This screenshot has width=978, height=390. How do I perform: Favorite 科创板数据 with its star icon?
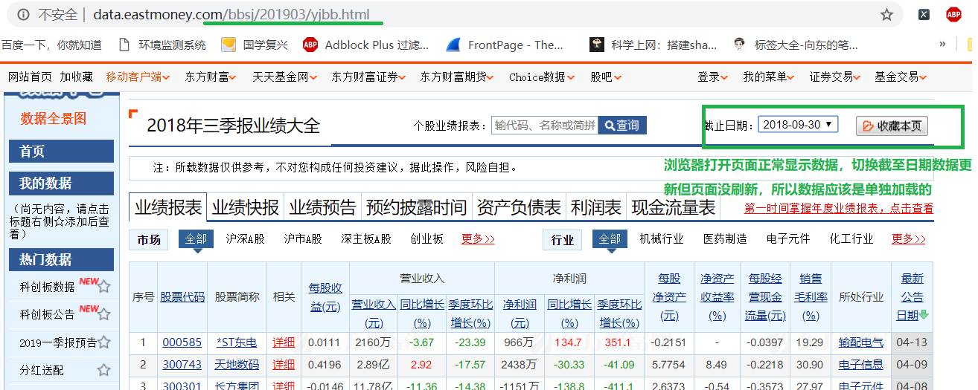point(104,286)
